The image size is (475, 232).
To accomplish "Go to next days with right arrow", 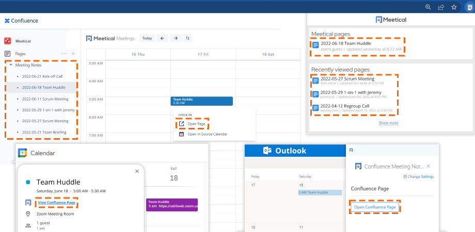I will pyautogui.click(x=176, y=38).
